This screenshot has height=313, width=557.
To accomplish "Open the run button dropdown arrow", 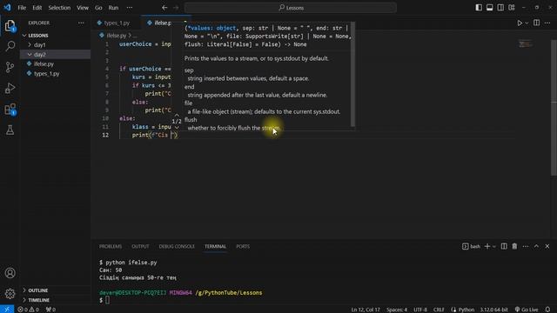I will tap(527, 23).
